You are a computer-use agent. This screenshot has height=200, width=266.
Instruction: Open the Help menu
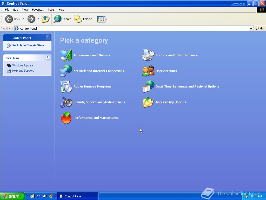(61, 10)
